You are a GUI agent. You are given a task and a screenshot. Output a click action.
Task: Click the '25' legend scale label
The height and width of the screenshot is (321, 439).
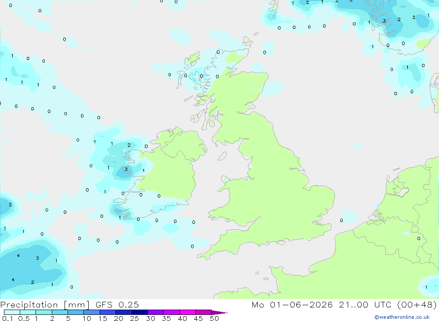(135, 318)
